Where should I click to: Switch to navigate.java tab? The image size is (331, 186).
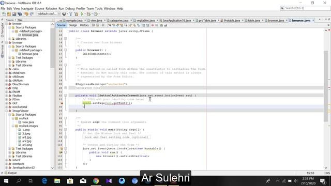(74, 21)
